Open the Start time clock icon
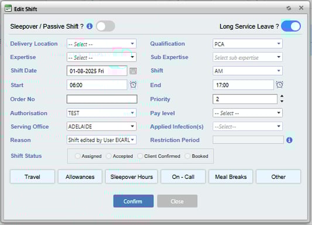 click(133, 85)
